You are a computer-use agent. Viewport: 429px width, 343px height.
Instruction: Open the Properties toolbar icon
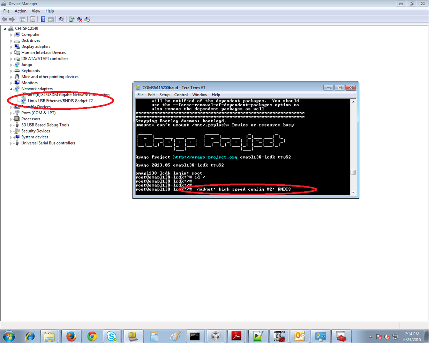(x=33, y=19)
